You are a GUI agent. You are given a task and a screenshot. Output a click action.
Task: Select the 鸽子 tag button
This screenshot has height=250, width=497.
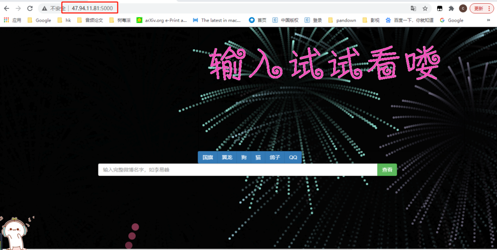(x=275, y=157)
